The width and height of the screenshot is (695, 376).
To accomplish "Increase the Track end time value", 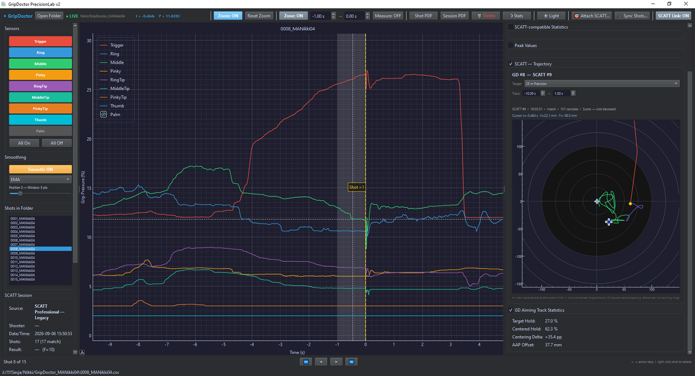I will pyautogui.click(x=573, y=92).
